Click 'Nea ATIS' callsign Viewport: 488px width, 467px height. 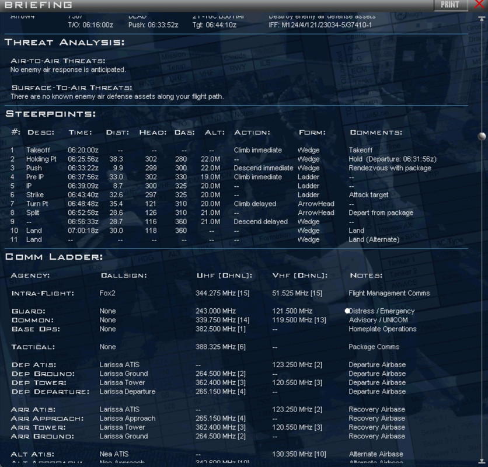coord(114,454)
